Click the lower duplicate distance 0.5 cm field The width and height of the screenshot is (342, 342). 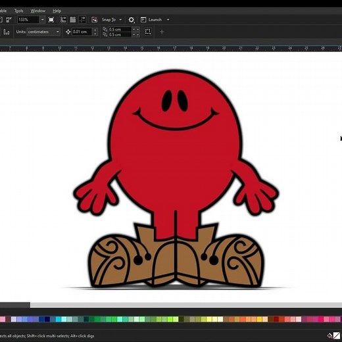pyautogui.click(x=120, y=35)
